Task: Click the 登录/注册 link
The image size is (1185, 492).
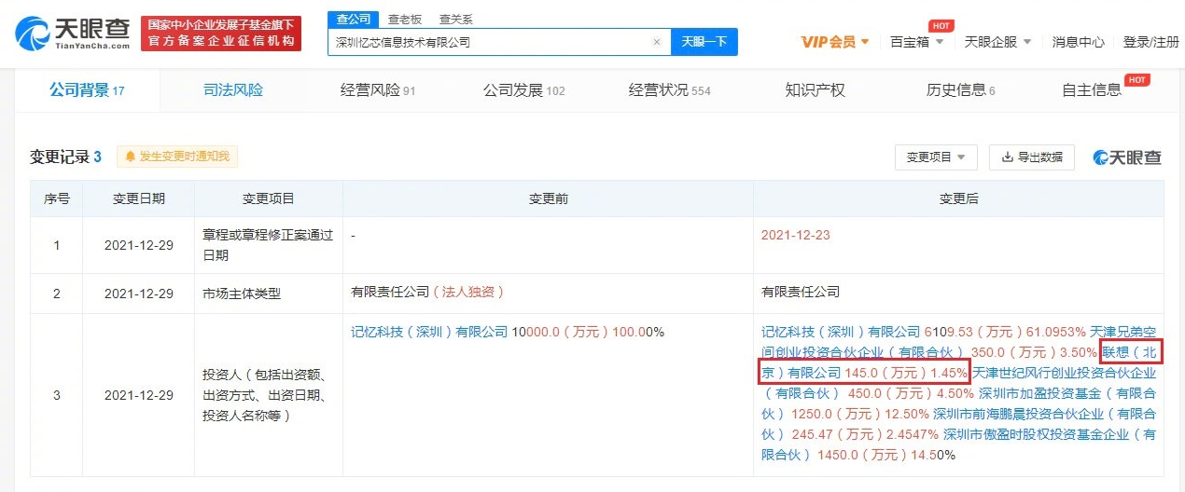Action: click(x=1151, y=42)
